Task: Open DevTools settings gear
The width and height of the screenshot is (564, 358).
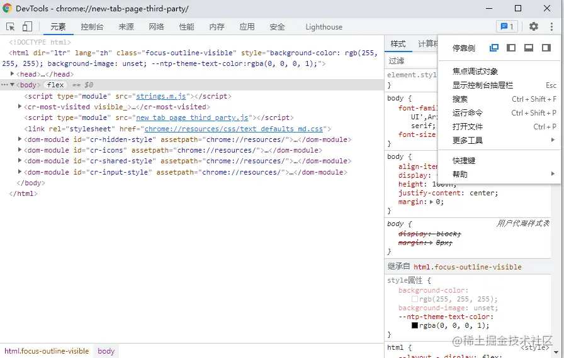Action: coord(534,26)
